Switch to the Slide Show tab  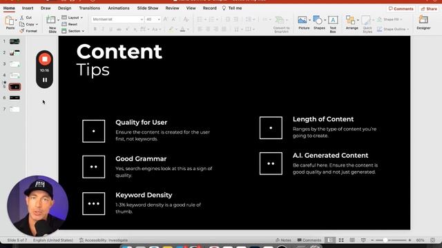pyautogui.click(x=148, y=8)
